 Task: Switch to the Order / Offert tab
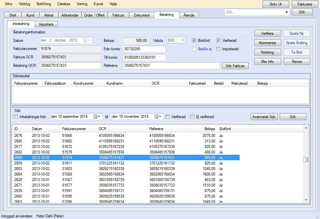click(94, 15)
